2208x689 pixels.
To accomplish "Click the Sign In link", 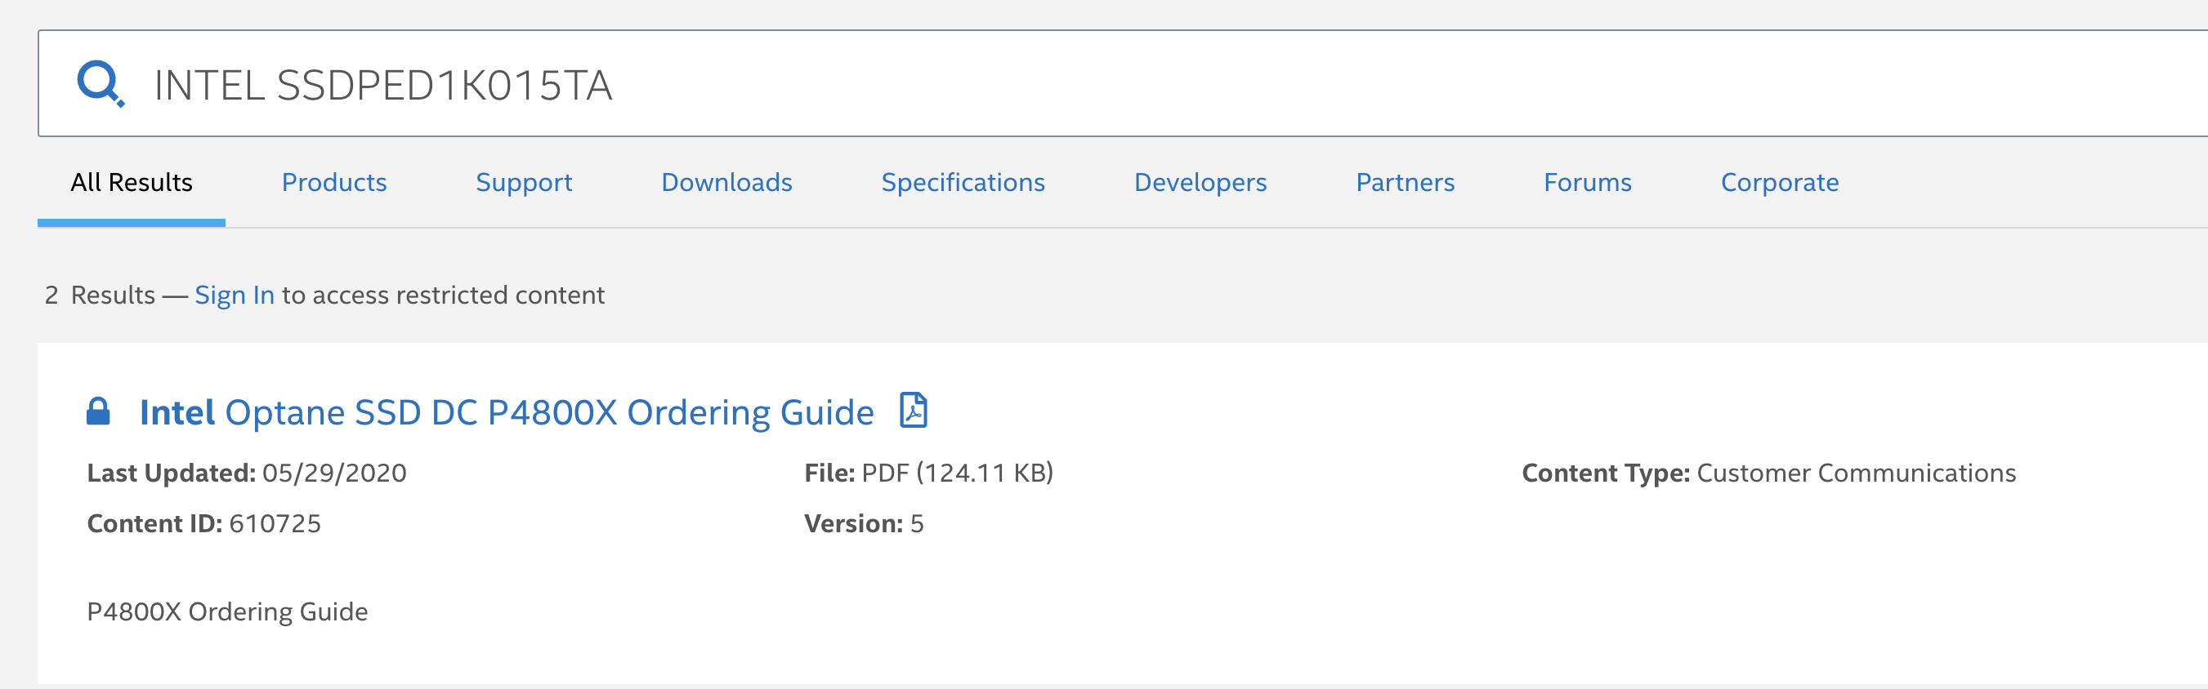I will pos(235,296).
